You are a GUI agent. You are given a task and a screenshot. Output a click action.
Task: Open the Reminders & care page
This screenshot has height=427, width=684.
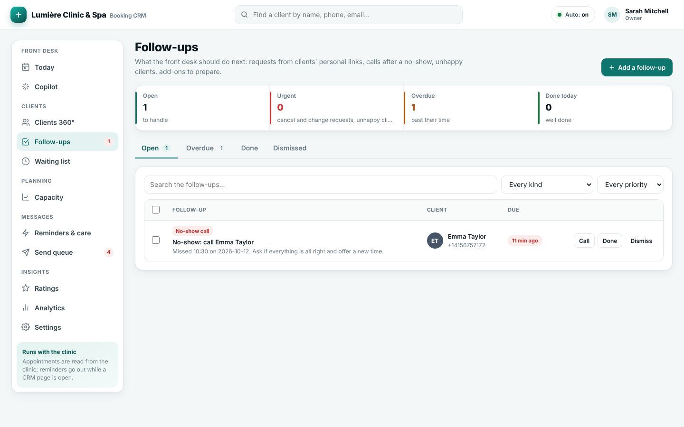coord(67,233)
